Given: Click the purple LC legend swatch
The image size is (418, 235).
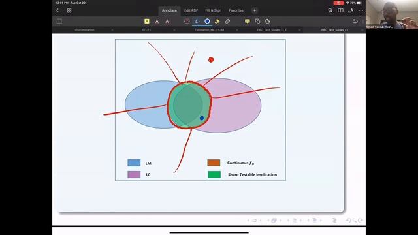Looking at the screenshot, I should [134, 174].
